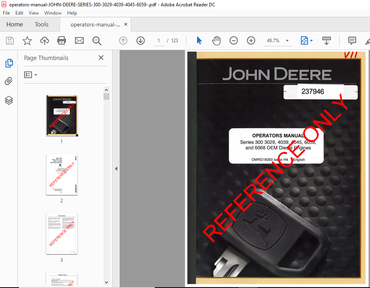
Task: Select the operators-manual document tab
Action: click(95, 24)
